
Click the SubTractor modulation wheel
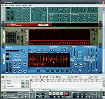(x=12, y=15)
